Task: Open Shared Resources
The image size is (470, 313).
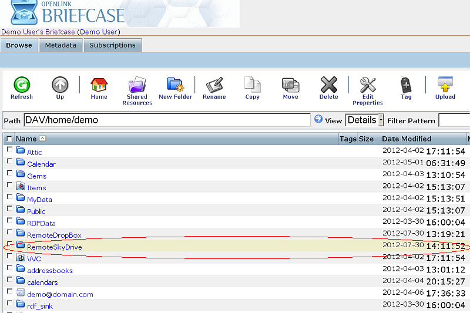Action: 137,85
